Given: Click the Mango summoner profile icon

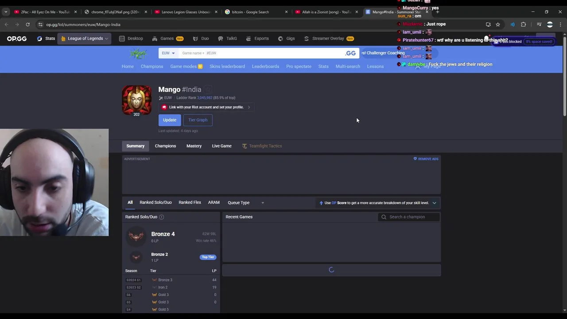Looking at the screenshot, I should pos(137,100).
